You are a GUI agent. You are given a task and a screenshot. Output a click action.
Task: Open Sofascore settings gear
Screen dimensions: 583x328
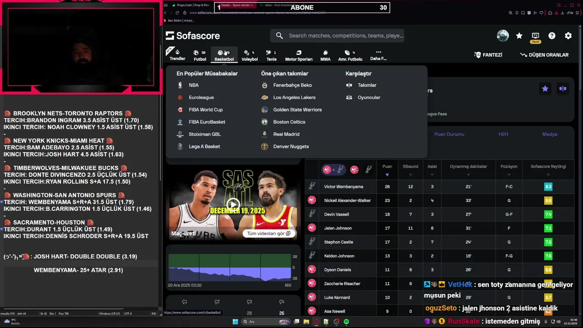click(x=568, y=36)
